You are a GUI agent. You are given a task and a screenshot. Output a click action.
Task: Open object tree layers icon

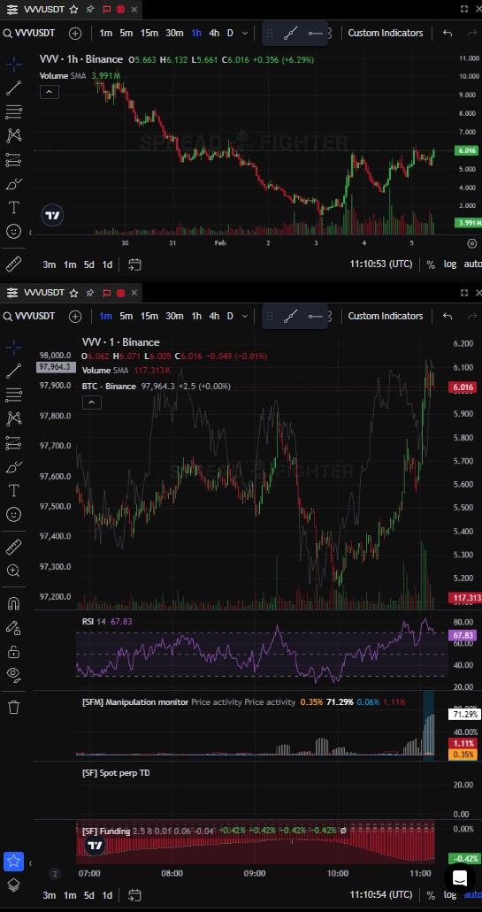coord(14,885)
